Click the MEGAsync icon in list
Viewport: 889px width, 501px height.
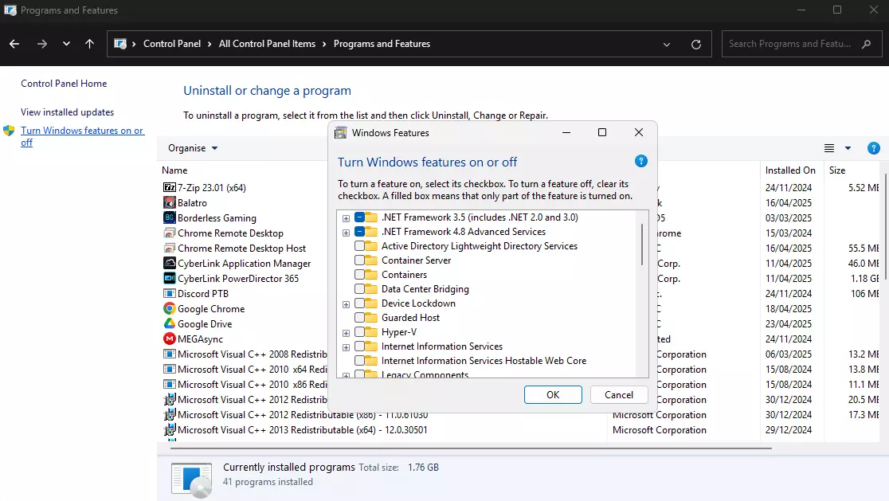169,339
